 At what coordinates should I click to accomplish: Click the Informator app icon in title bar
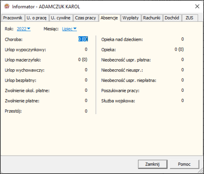(7, 6)
